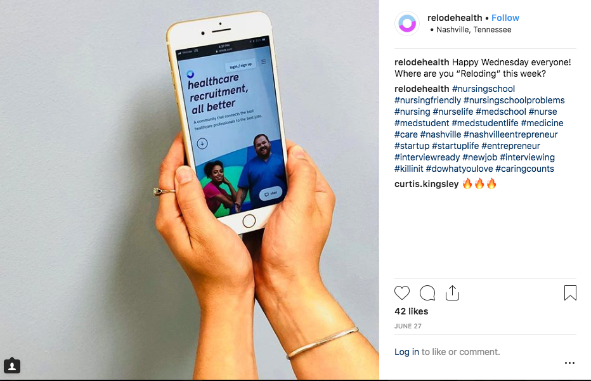Save the post with the bookmark icon

point(570,293)
